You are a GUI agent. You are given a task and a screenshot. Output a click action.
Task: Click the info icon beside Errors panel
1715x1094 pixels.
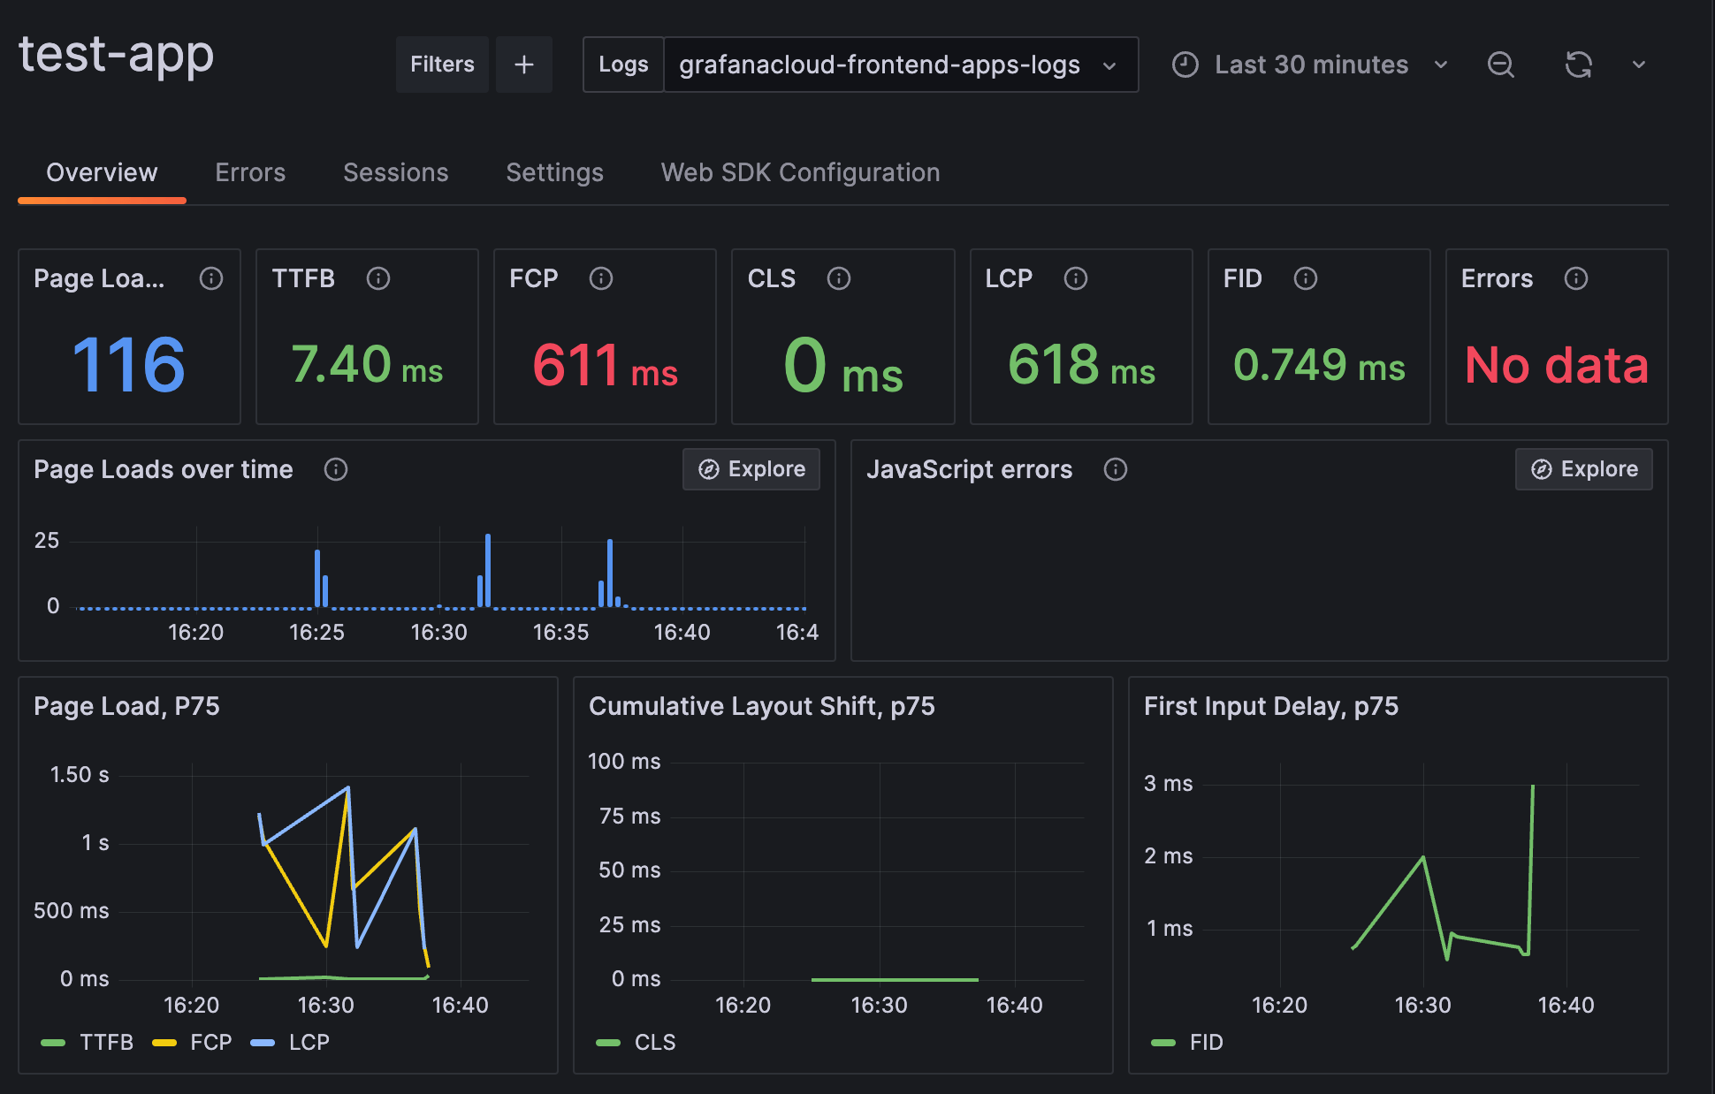pyautogui.click(x=1576, y=278)
